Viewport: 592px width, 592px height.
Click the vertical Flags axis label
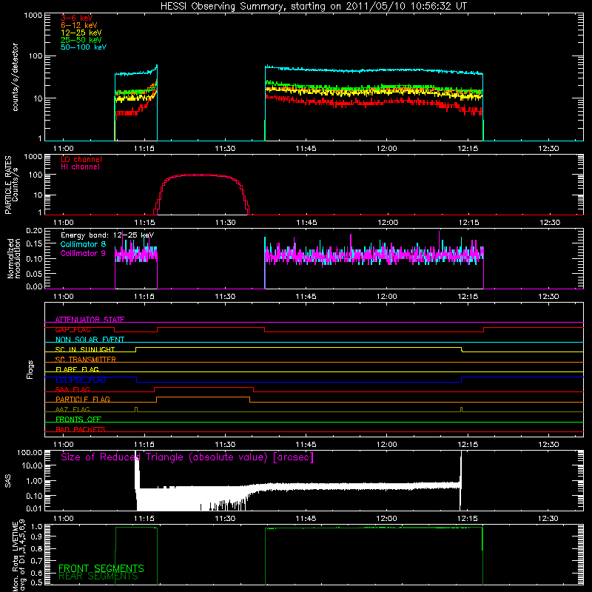pos(30,369)
